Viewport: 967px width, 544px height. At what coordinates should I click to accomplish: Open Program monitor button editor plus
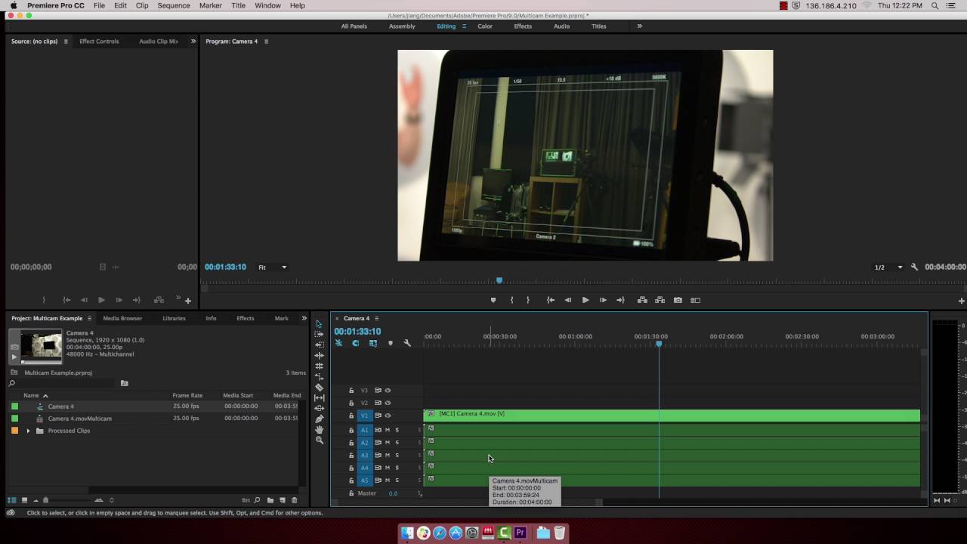point(962,301)
